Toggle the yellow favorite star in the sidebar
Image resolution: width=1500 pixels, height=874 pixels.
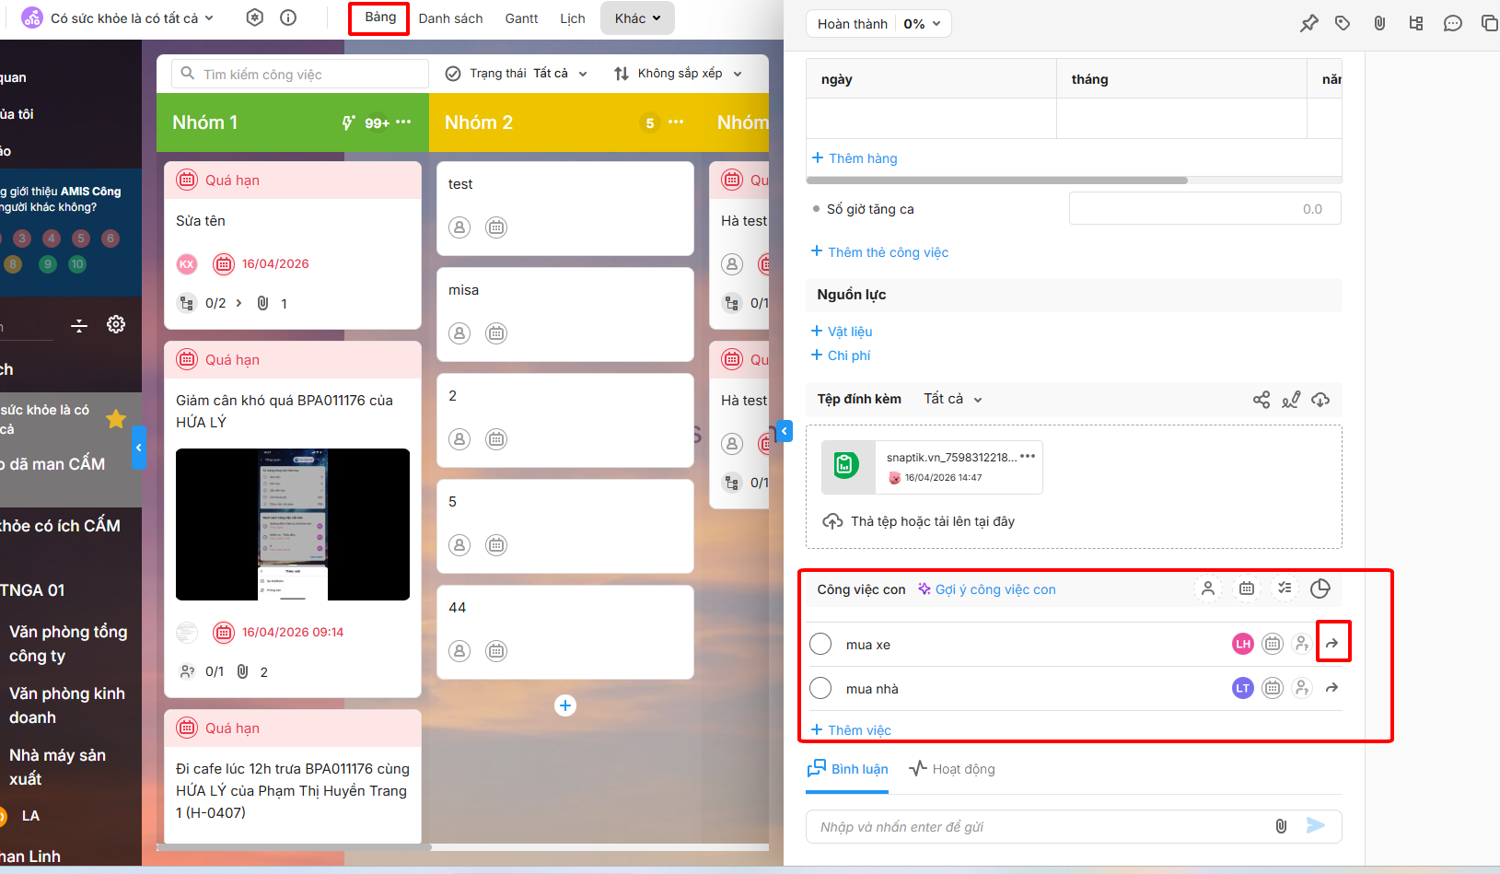[x=116, y=419]
